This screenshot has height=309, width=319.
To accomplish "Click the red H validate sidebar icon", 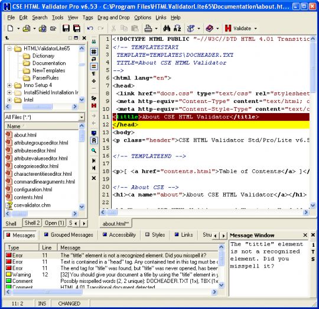I will point(94,105).
